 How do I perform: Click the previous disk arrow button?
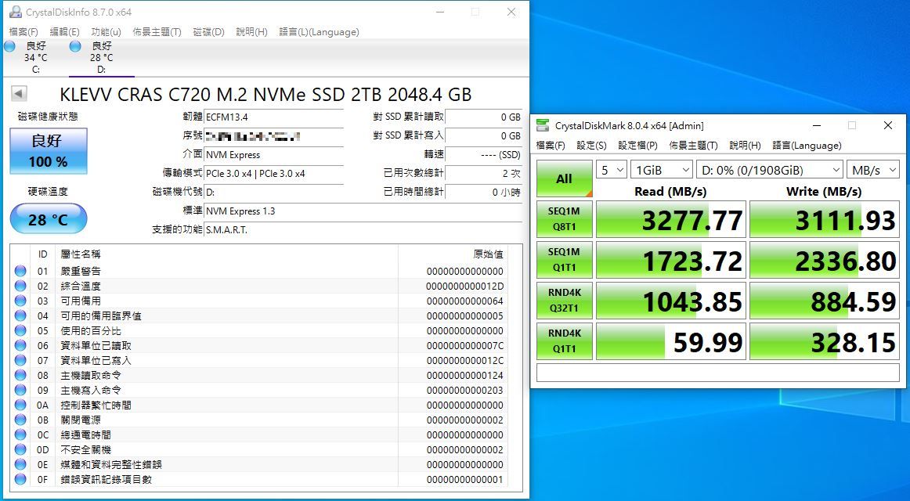(19, 93)
